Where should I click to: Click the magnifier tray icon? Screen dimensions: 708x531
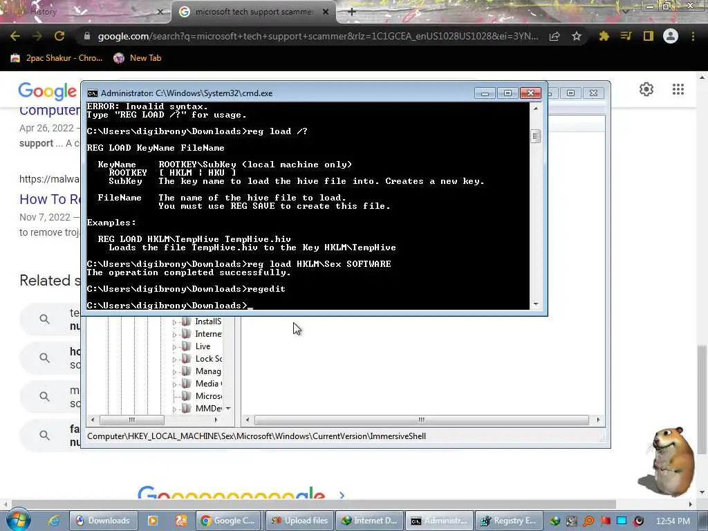(588, 521)
